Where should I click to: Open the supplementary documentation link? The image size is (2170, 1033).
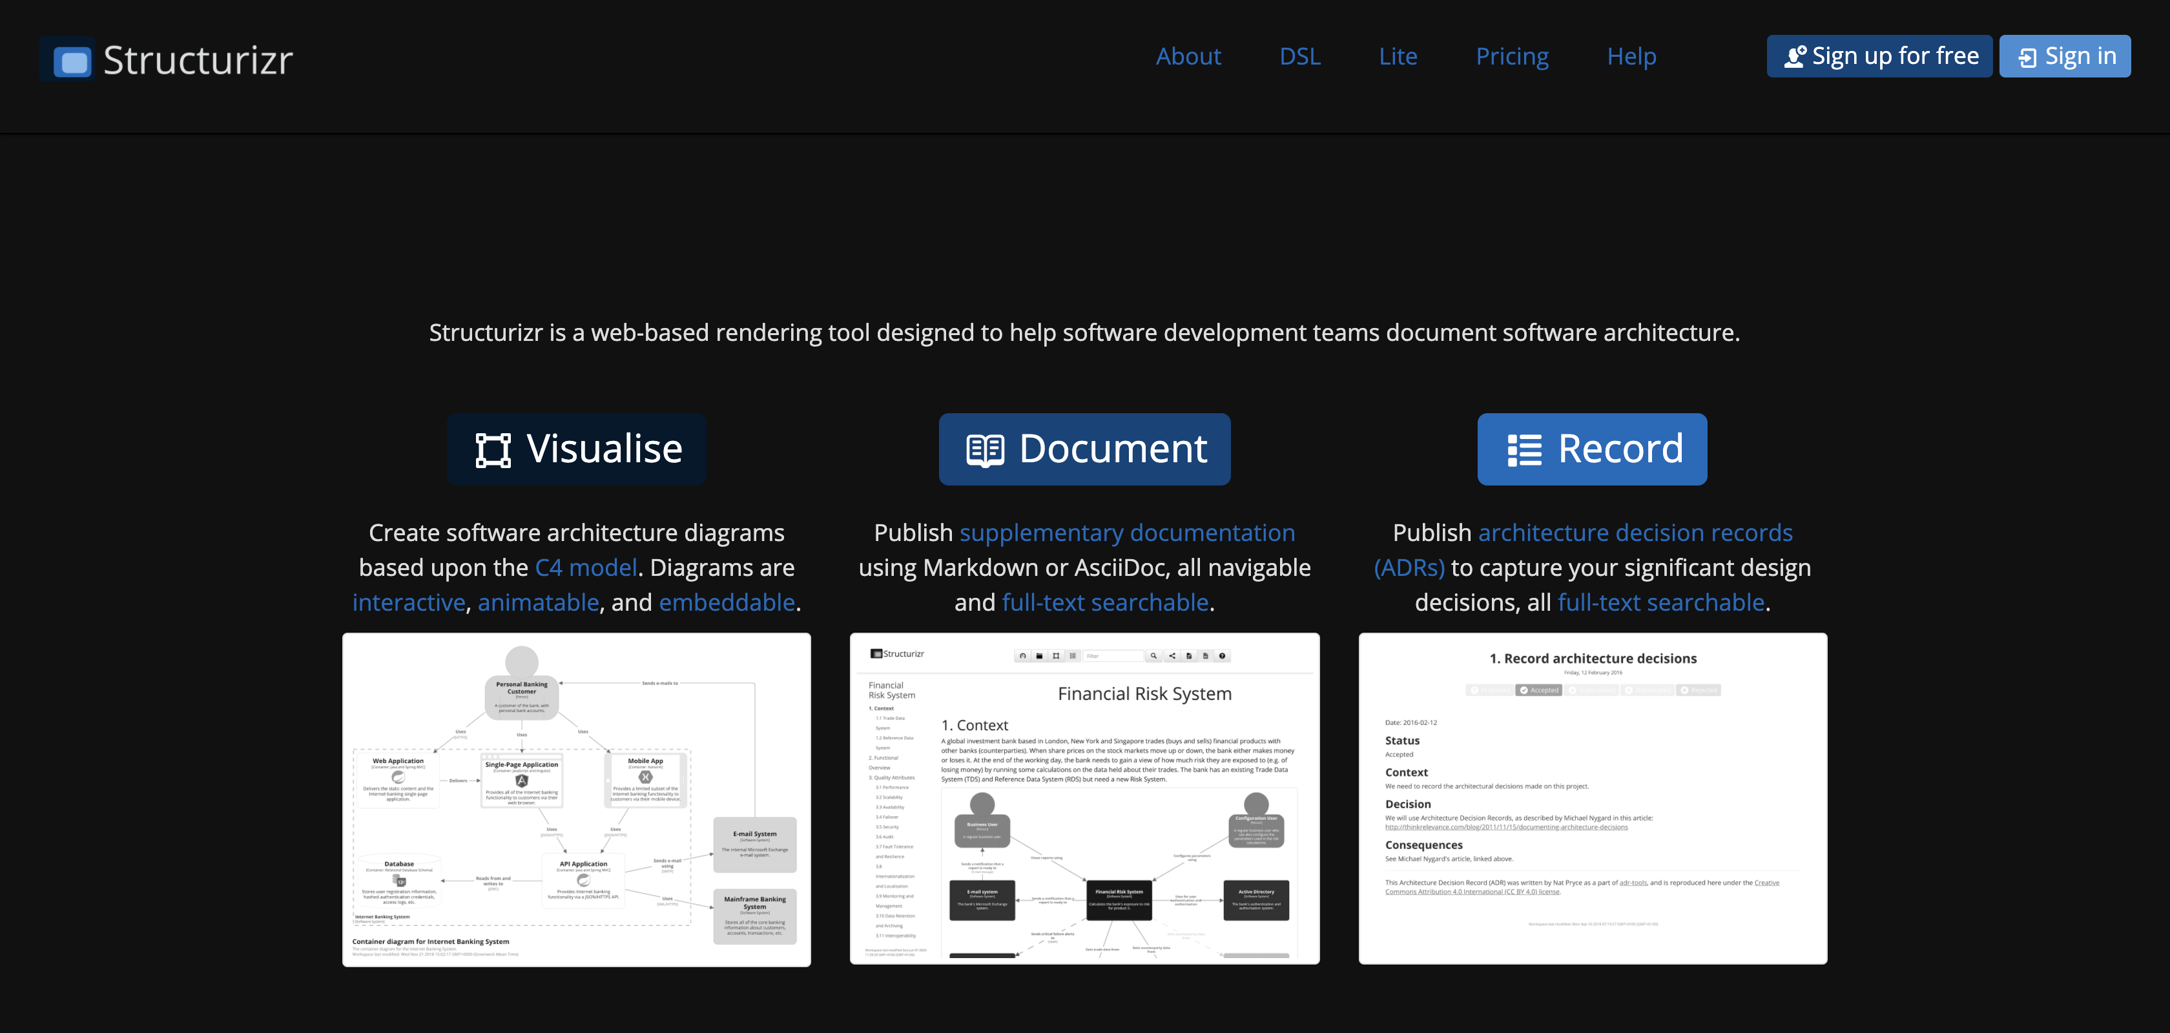tap(1127, 533)
